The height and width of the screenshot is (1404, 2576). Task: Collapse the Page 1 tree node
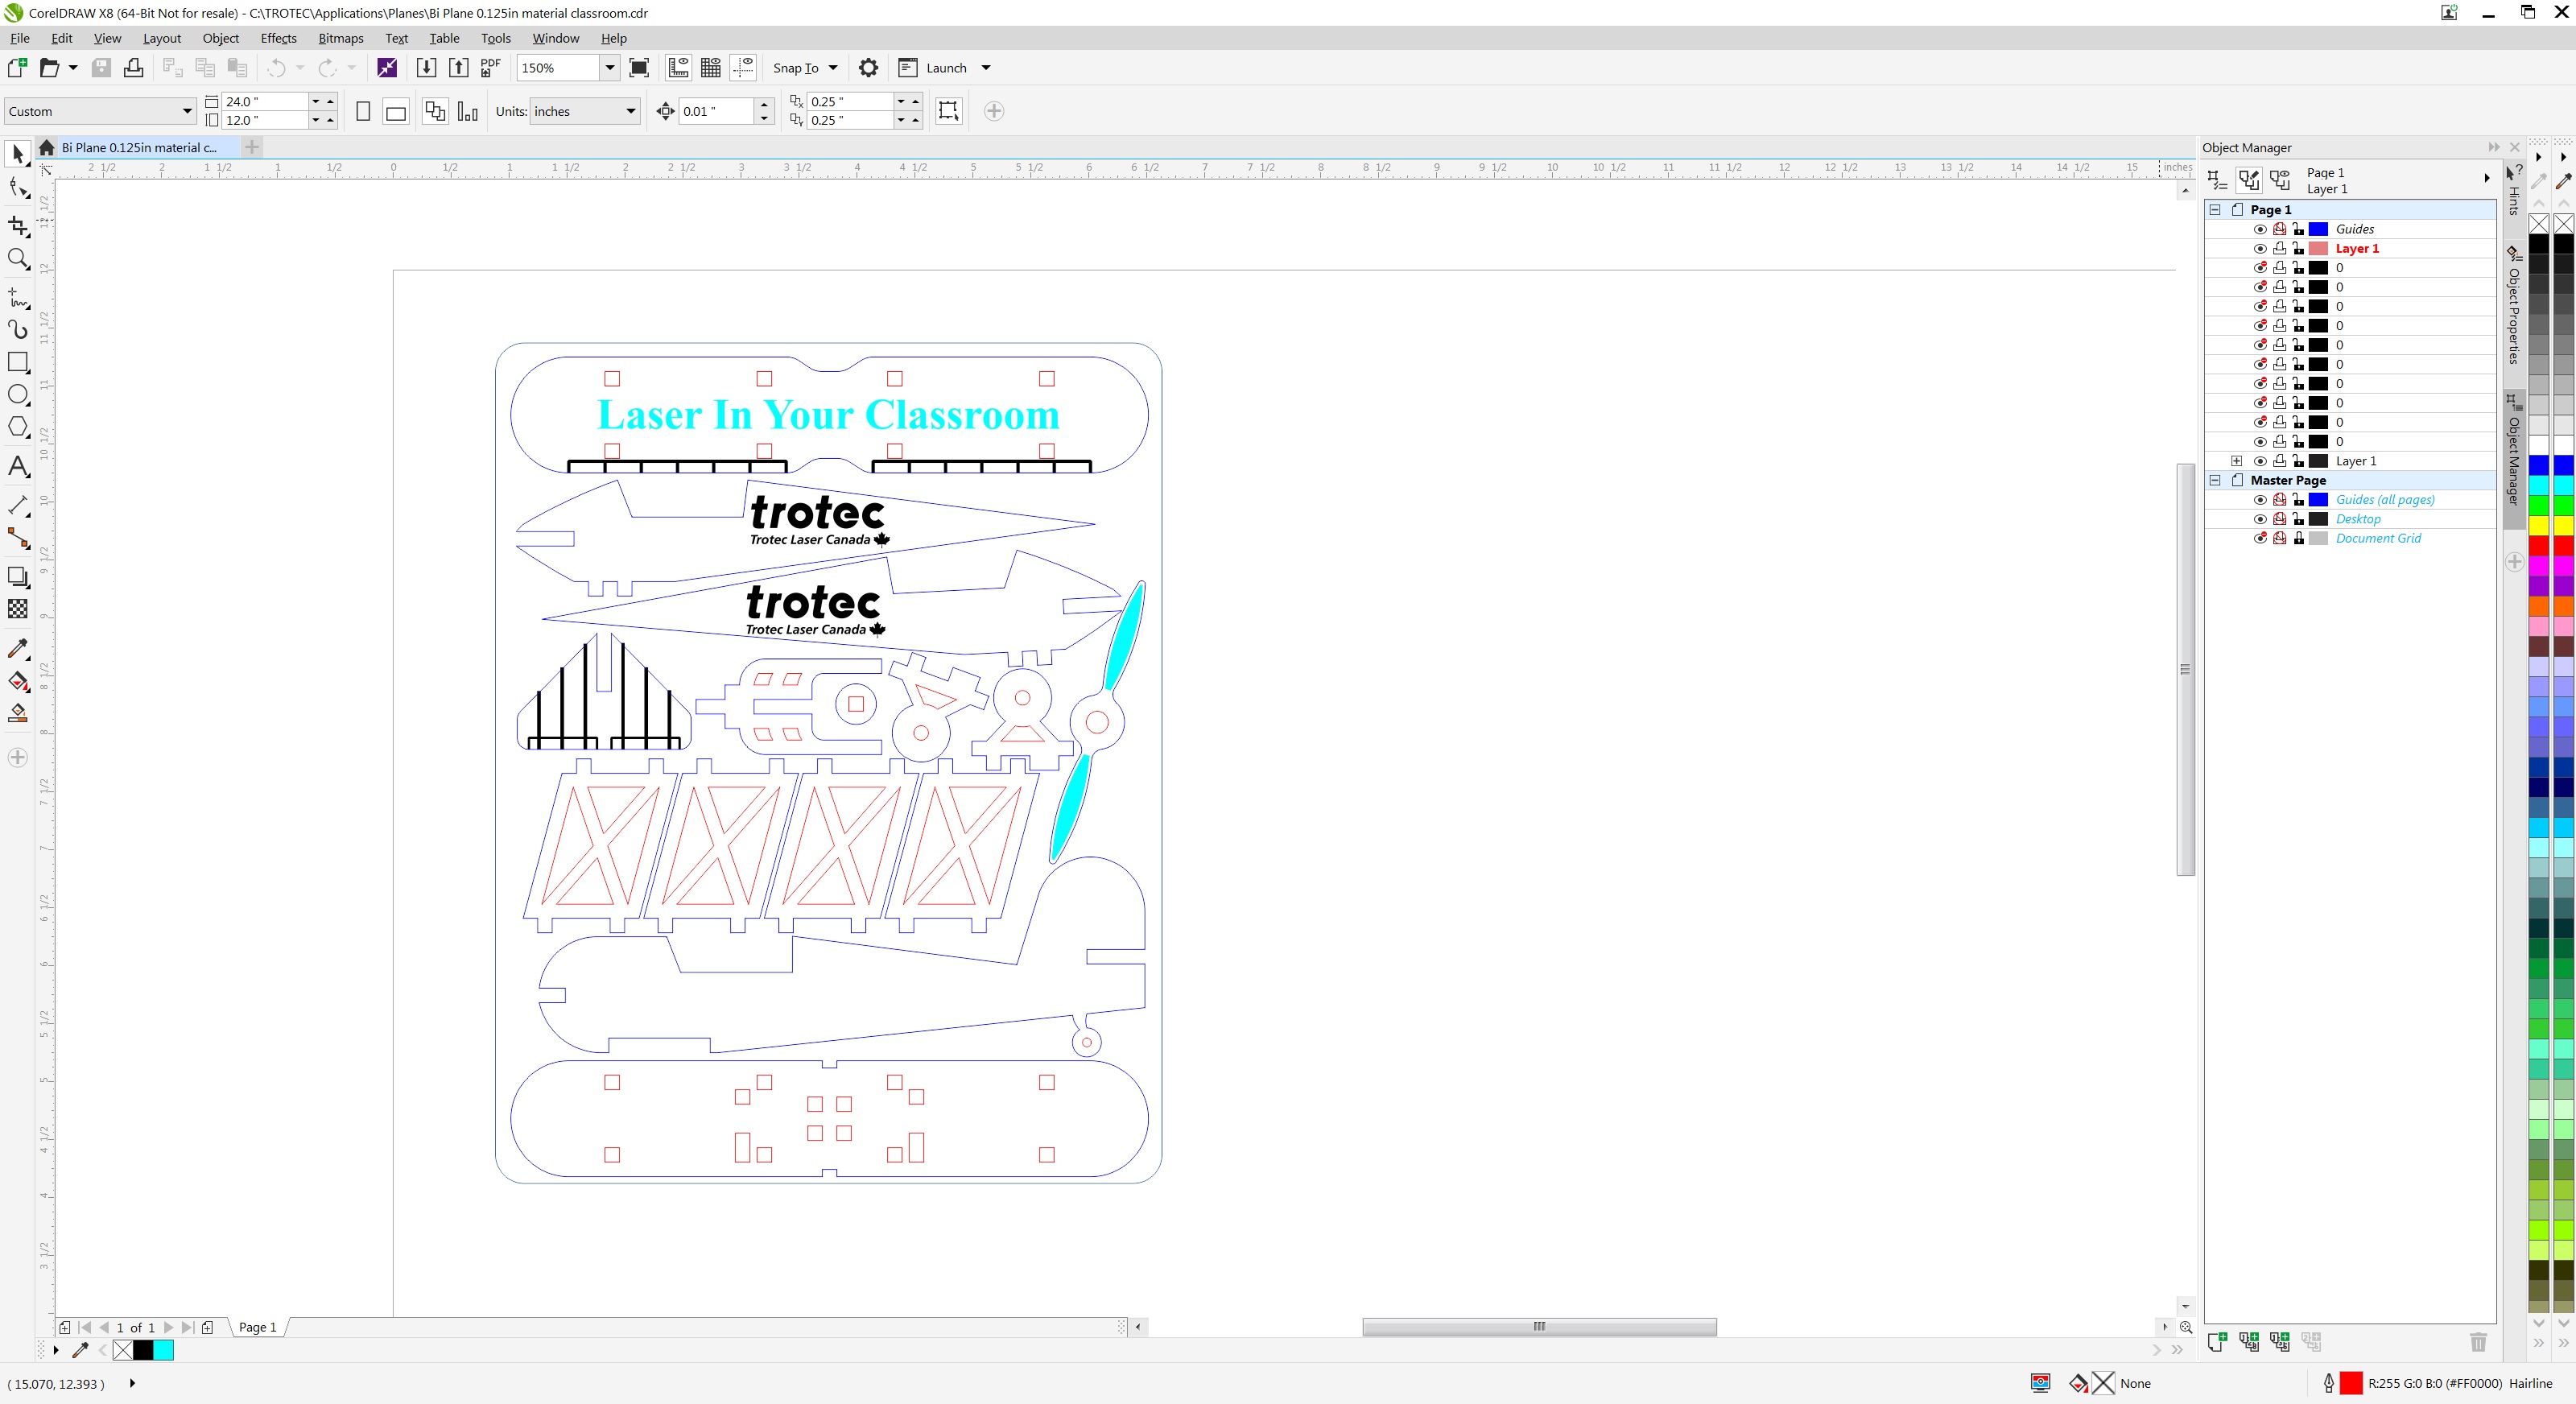tap(2215, 210)
